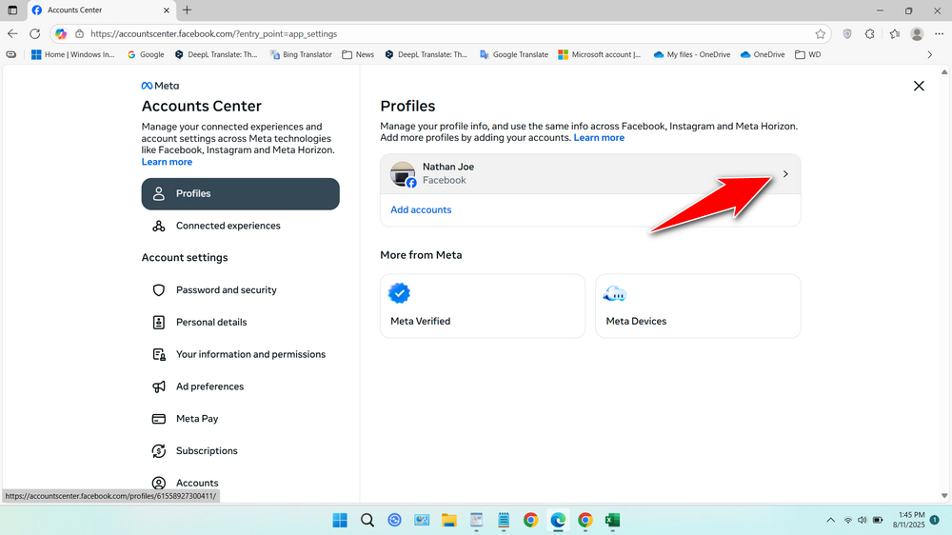Screen dimensions: 952x535
Task: Open Password and security settings
Action: (241, 290)
